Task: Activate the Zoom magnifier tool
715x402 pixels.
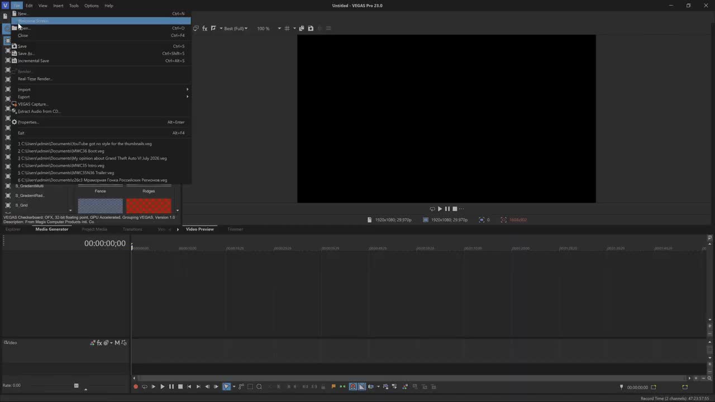Action: pyautogui.click(x=259, y=386)
